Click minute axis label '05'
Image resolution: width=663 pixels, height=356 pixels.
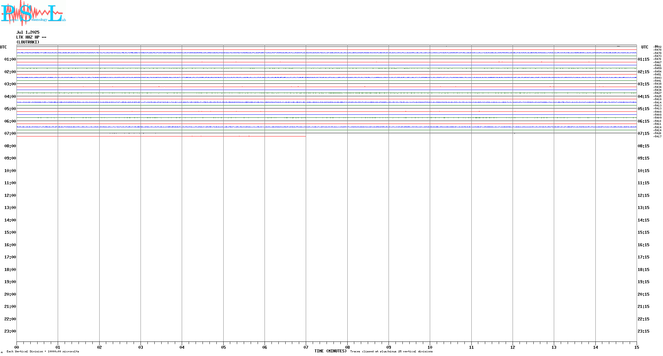223,347
